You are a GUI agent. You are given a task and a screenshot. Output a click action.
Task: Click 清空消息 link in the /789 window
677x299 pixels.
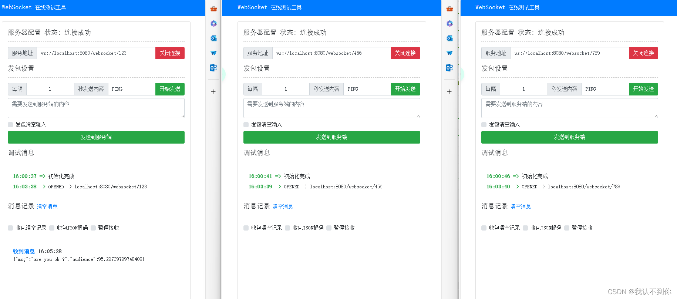(521, 206)
